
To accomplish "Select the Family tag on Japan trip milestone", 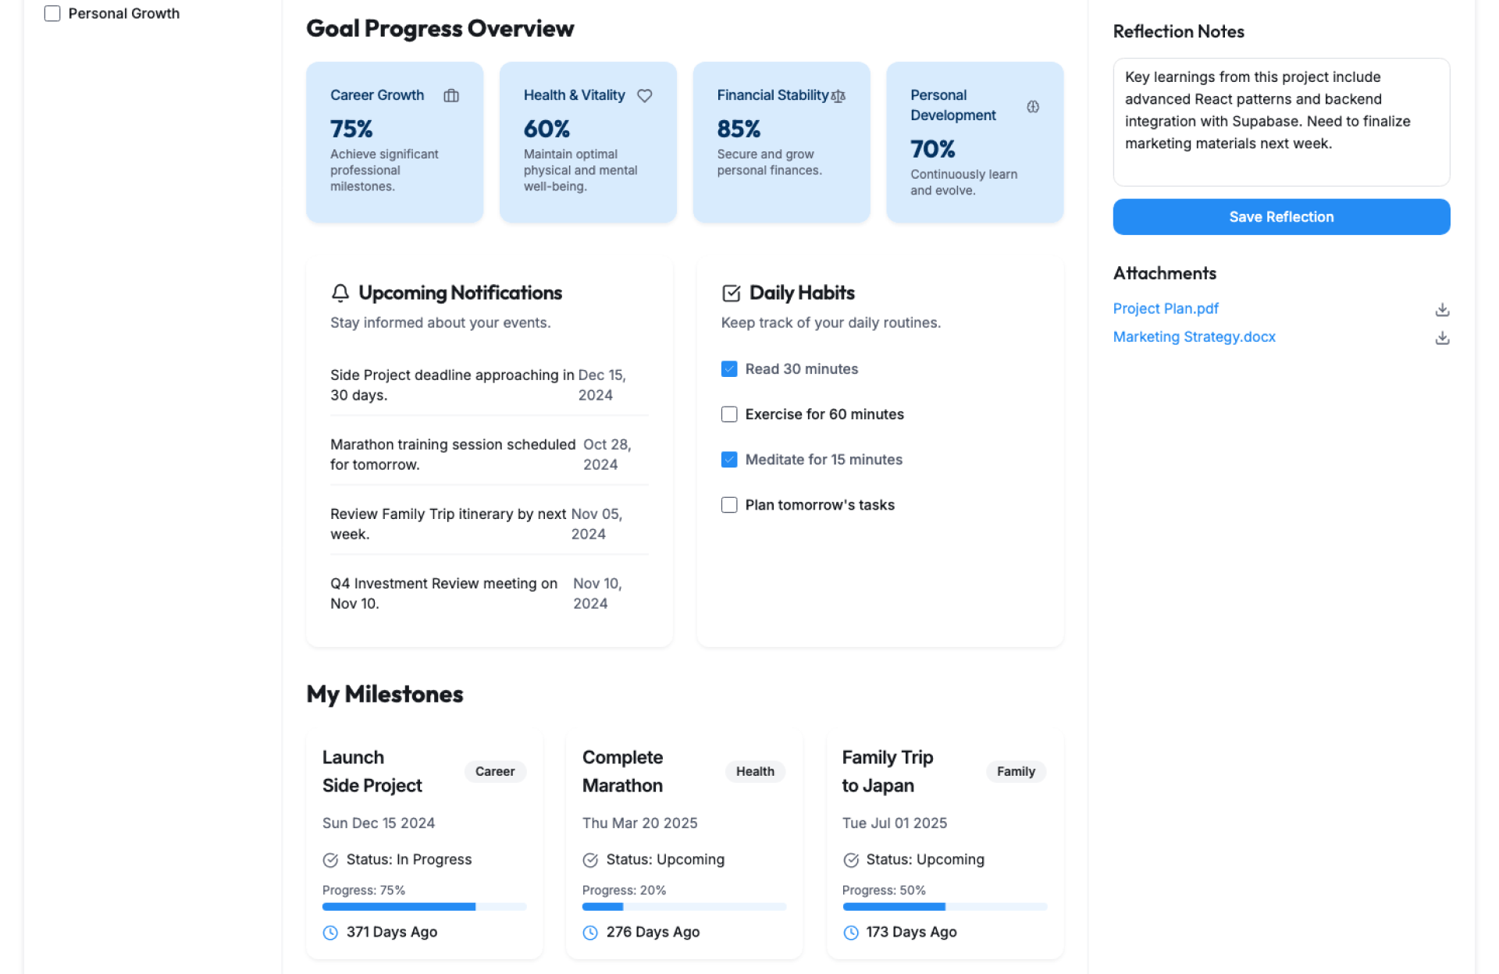I will pos(1015,772).
